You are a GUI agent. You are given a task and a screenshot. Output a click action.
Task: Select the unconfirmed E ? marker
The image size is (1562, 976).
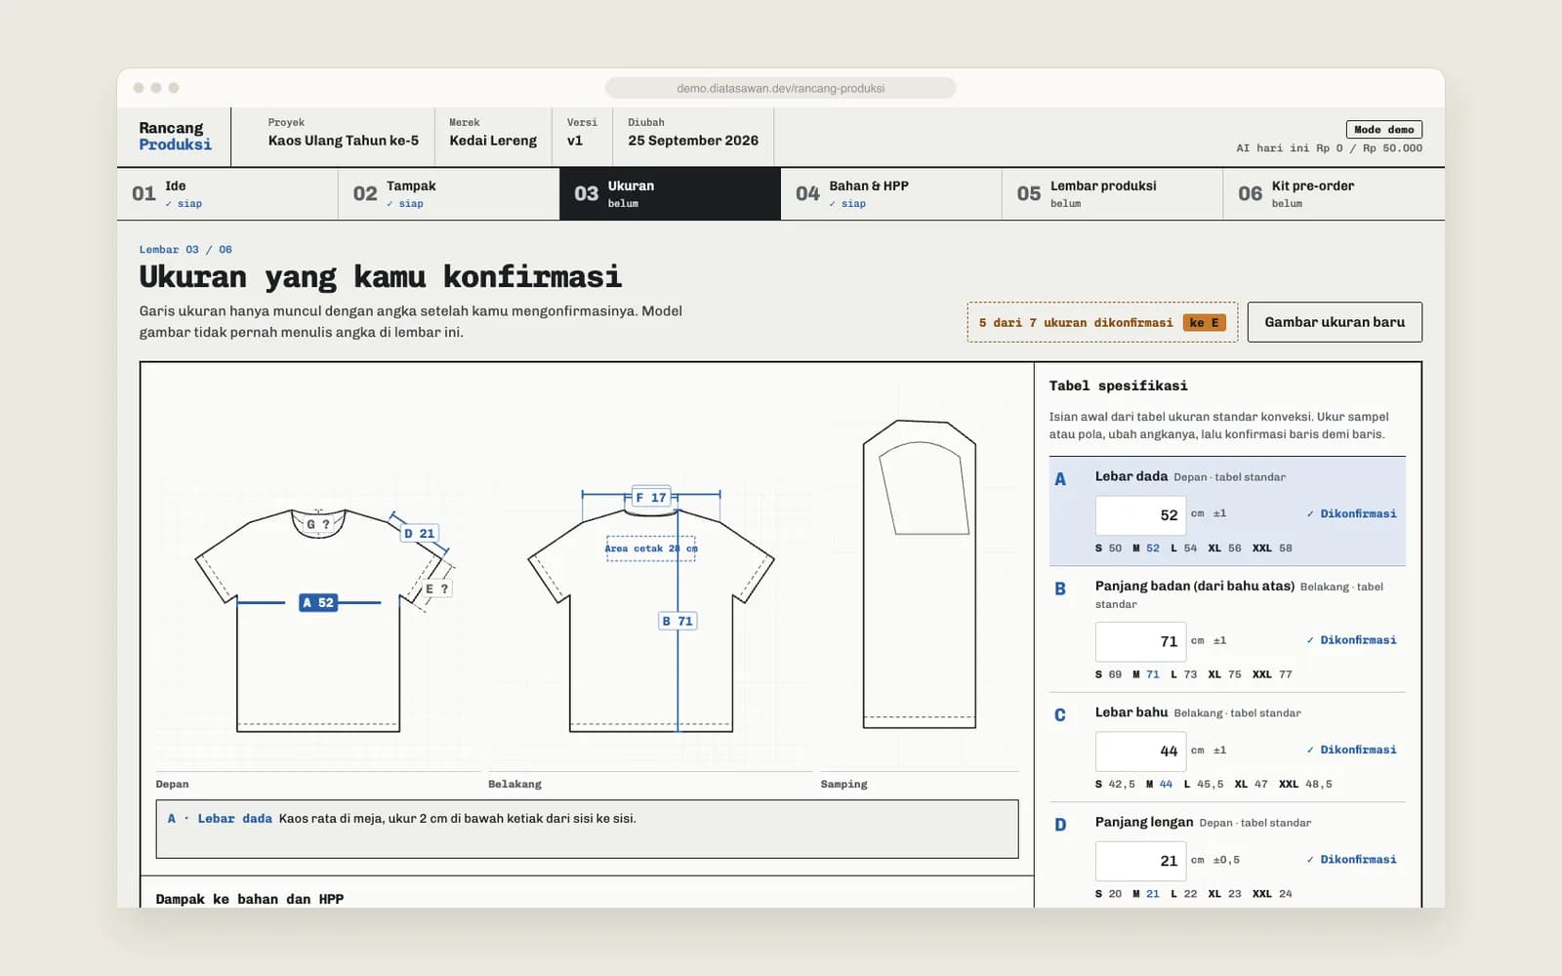tap(436, 589)
